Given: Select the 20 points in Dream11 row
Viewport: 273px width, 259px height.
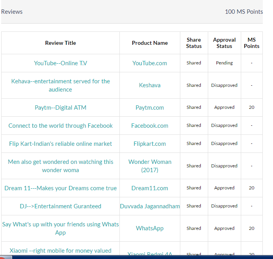Looking at the screenshot, I should [251, 188].
